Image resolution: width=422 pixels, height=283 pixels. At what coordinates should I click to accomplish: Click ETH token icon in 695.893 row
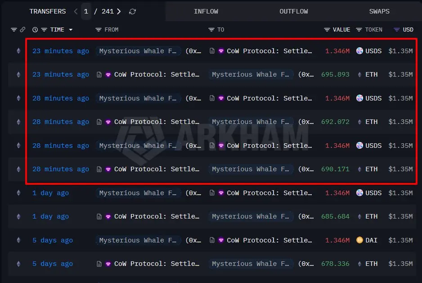click(x=359, y=74)
